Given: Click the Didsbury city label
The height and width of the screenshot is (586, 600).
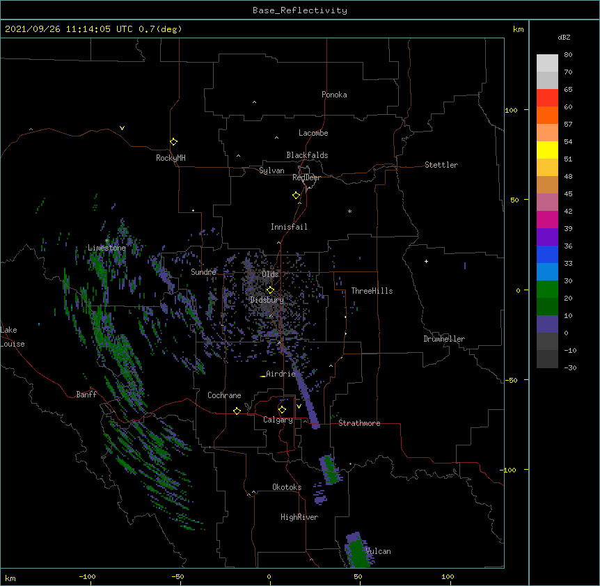Looking at the screenshot, I should (267, 300).
